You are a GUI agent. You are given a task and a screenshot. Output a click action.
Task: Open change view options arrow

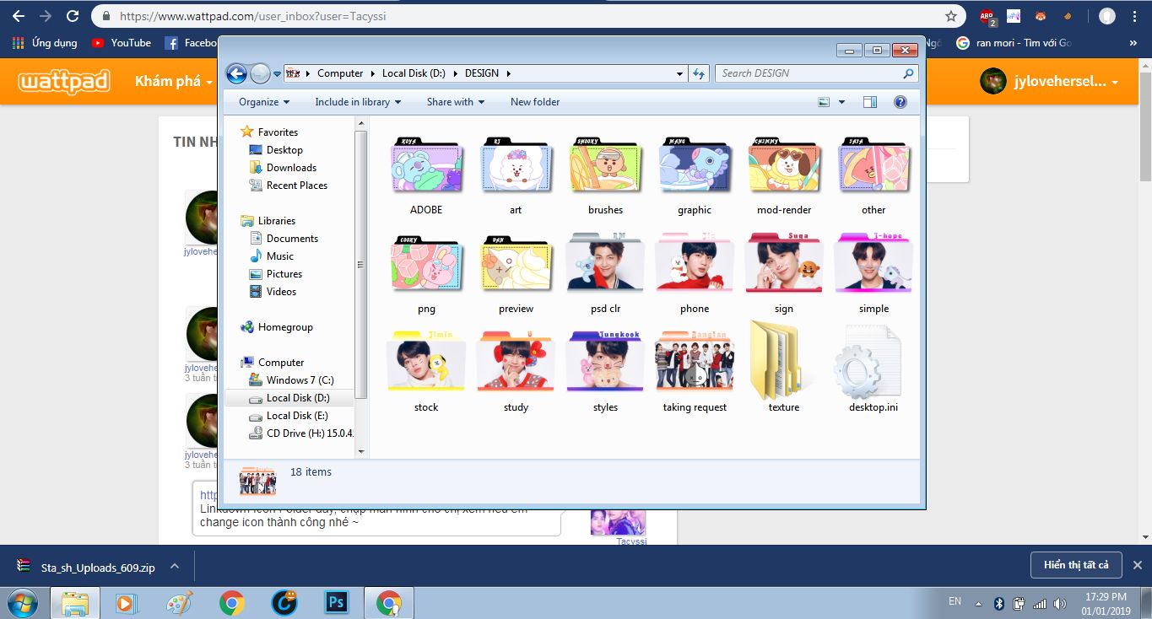[x=841, y=102]
